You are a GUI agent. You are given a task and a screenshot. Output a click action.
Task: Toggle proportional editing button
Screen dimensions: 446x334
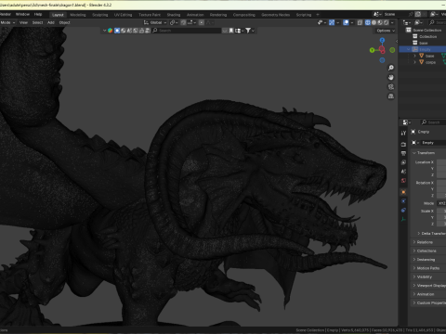click(x=202, y=22)
